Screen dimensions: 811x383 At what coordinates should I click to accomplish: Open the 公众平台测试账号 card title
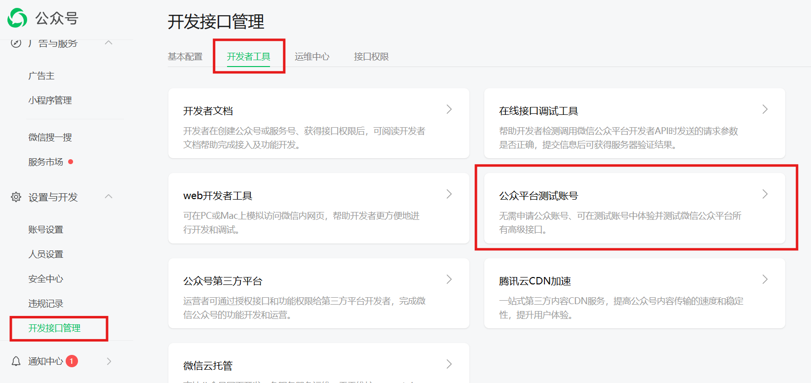point(539,196)
